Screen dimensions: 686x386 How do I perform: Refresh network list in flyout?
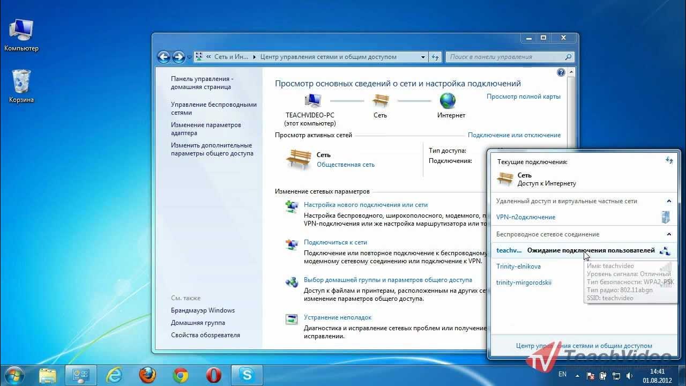click(669, 160)
